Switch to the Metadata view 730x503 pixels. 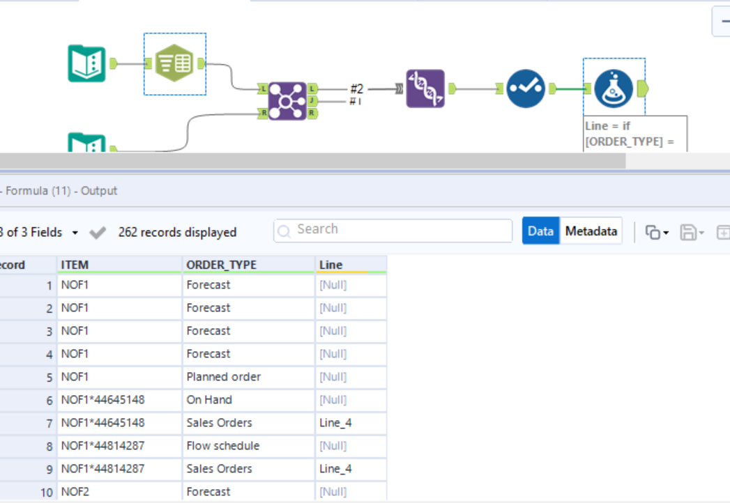[x=591, y=231]
